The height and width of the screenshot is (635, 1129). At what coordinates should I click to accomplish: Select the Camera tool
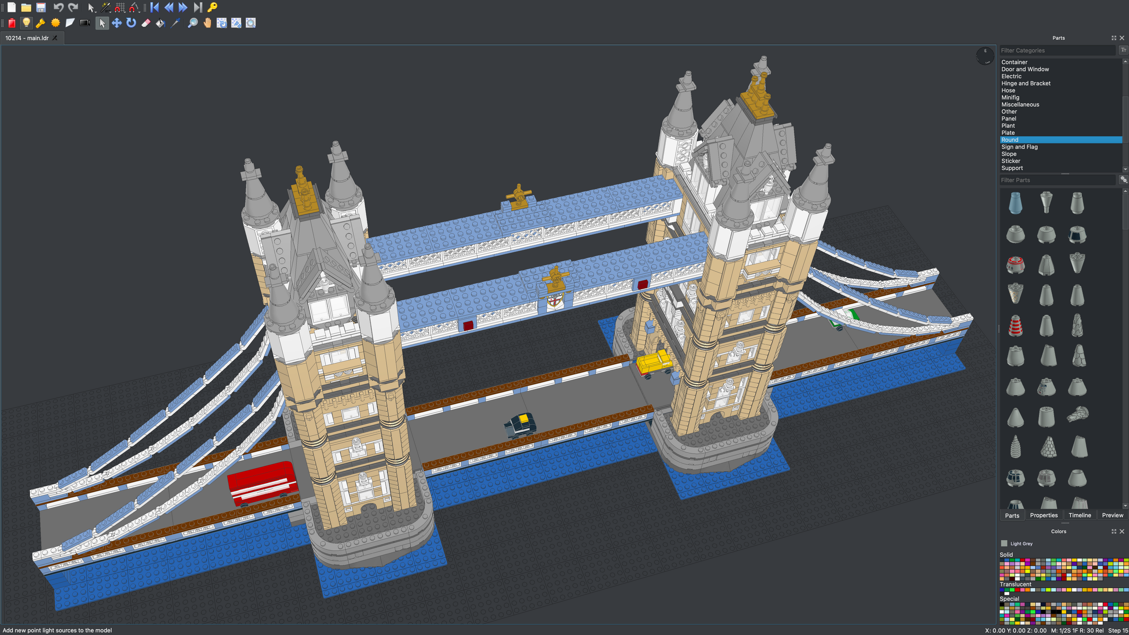(85, 23)
